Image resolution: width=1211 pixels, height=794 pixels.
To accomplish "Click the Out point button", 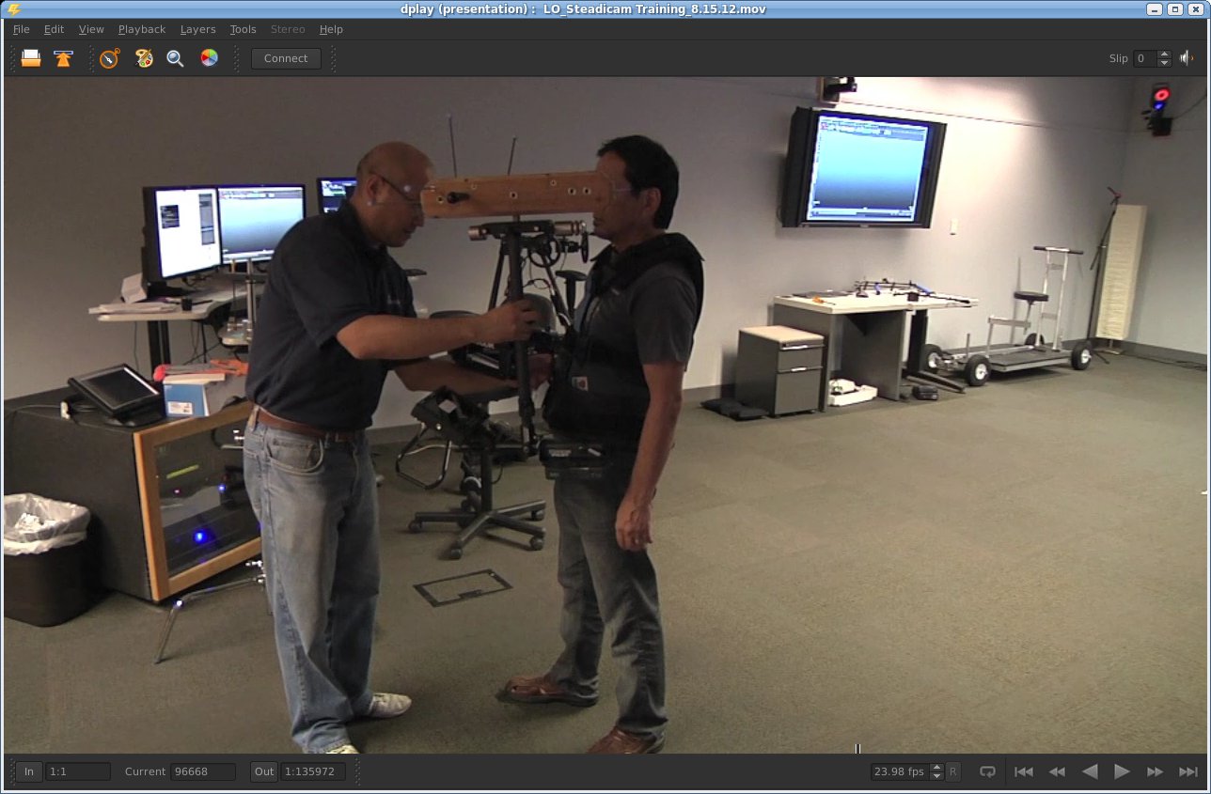I will tap(264, 771).
